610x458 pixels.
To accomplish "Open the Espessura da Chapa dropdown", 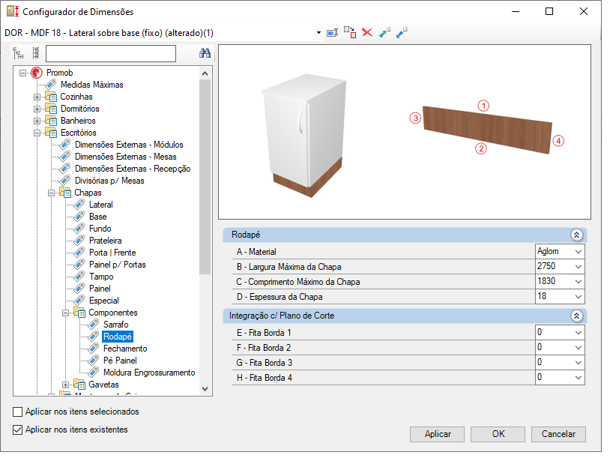I will (x=579, y=297).
